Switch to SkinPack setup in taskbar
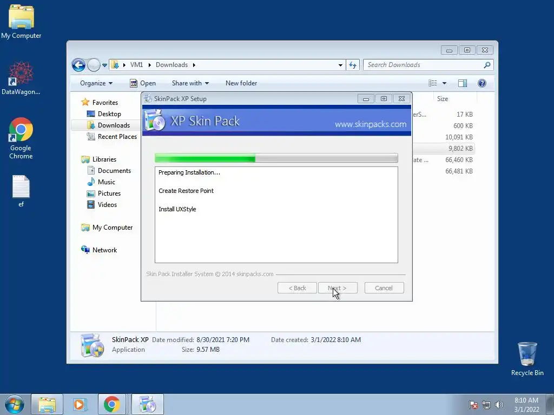Viewport: 554px width, 415px height. (148, 404)
